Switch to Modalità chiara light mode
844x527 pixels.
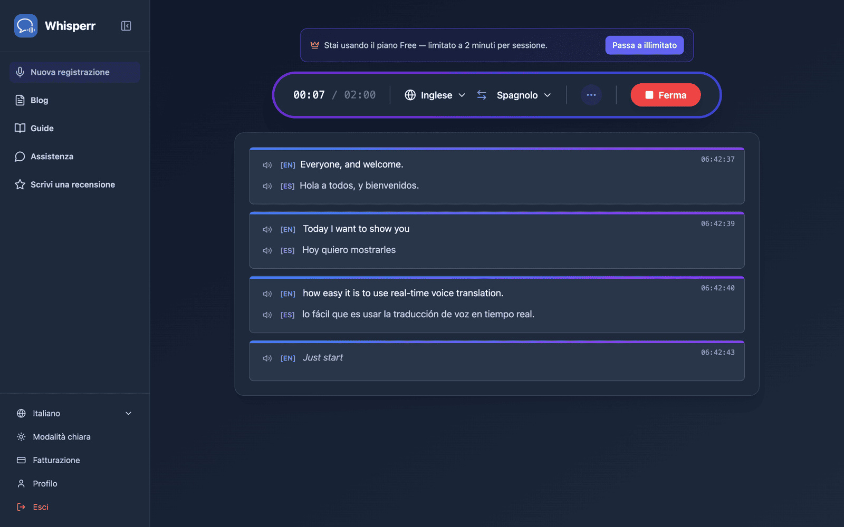coord(74,437)
